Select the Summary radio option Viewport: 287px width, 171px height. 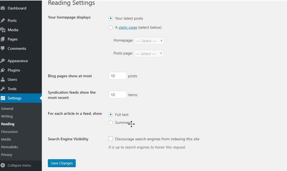pos(110,123)
